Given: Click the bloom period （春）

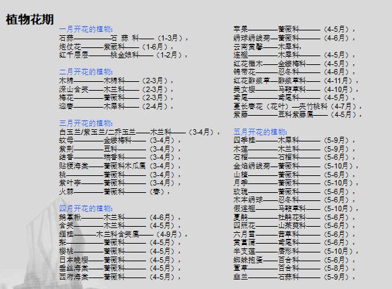Looking at the screenshot, I should (x=157, y=192).
